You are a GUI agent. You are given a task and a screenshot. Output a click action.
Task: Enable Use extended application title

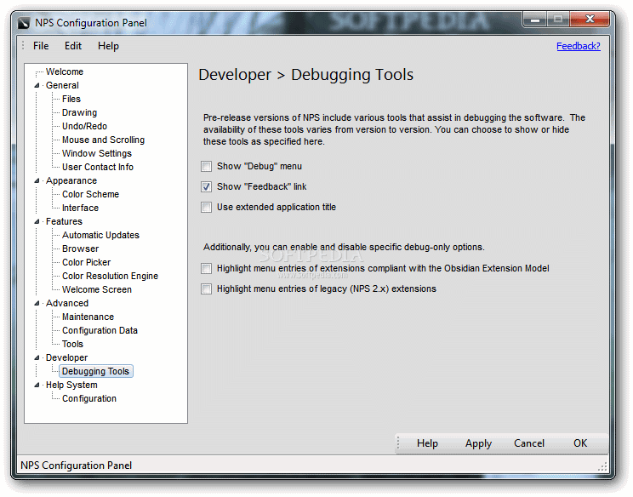click(206, 208)
